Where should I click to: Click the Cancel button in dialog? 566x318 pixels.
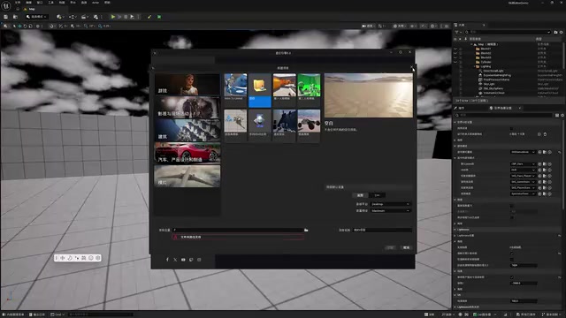[406, 247]
